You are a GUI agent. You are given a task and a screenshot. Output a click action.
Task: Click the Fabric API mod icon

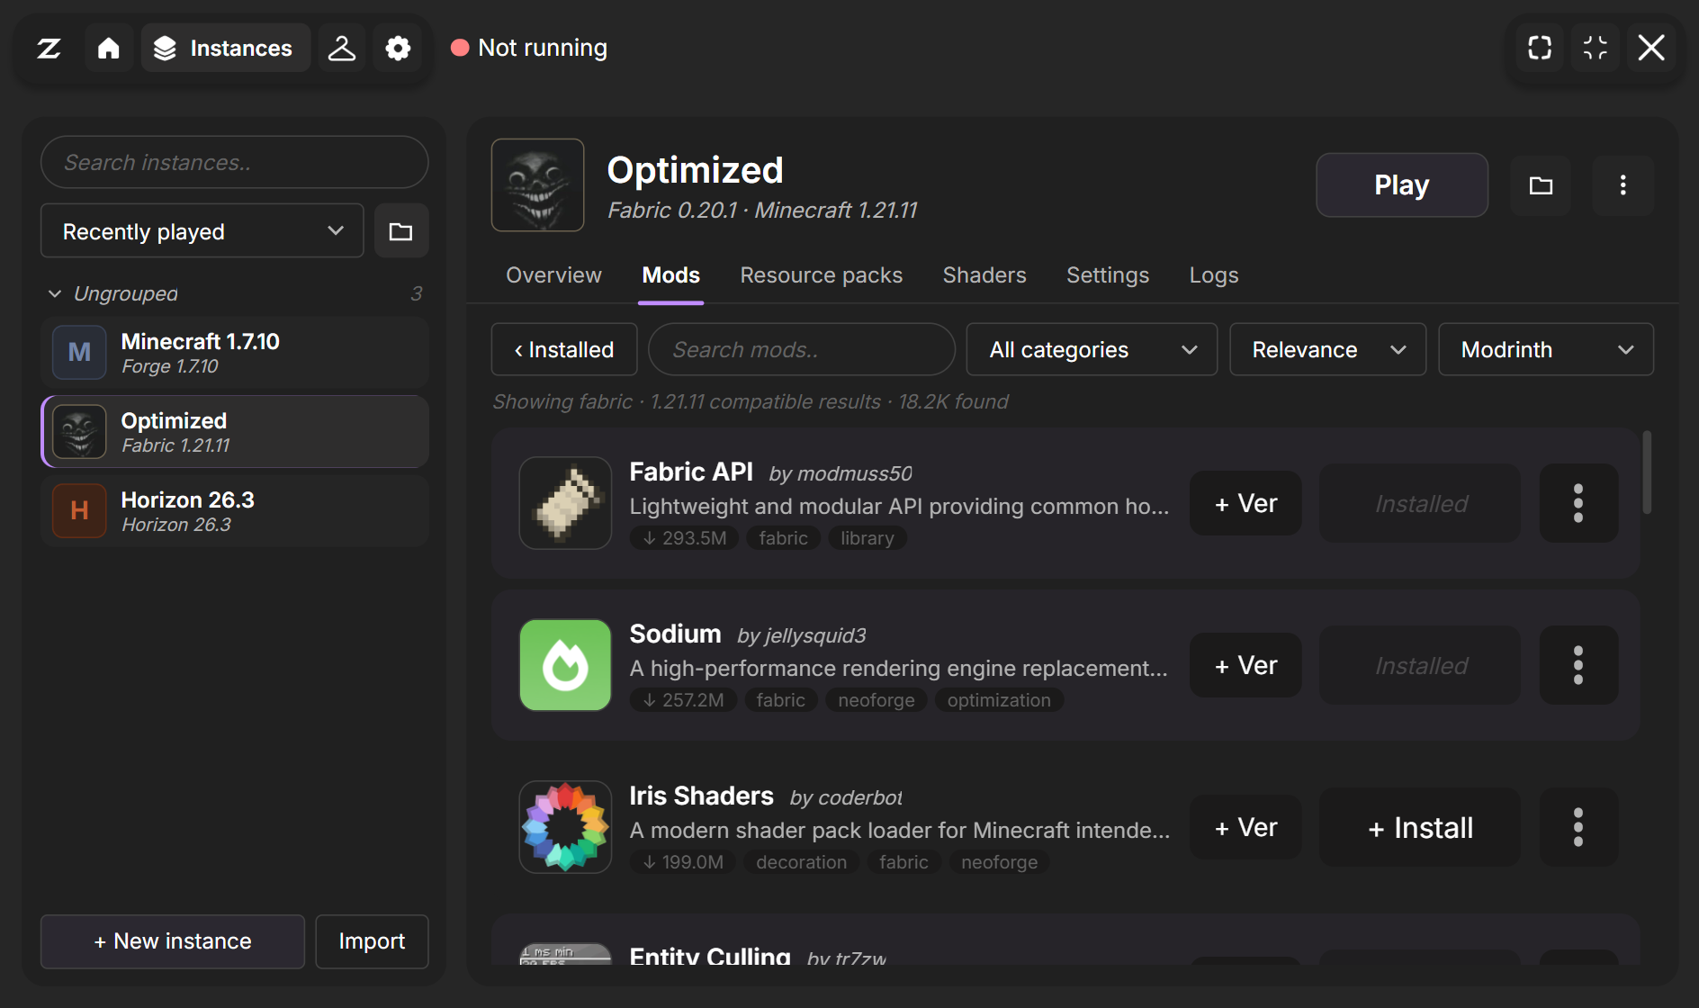point(565,503)
